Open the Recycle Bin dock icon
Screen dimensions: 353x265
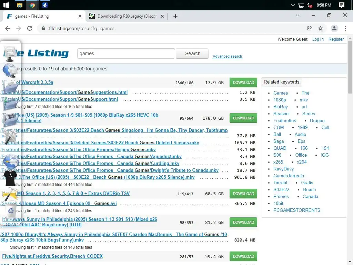(x=11, y=210)
